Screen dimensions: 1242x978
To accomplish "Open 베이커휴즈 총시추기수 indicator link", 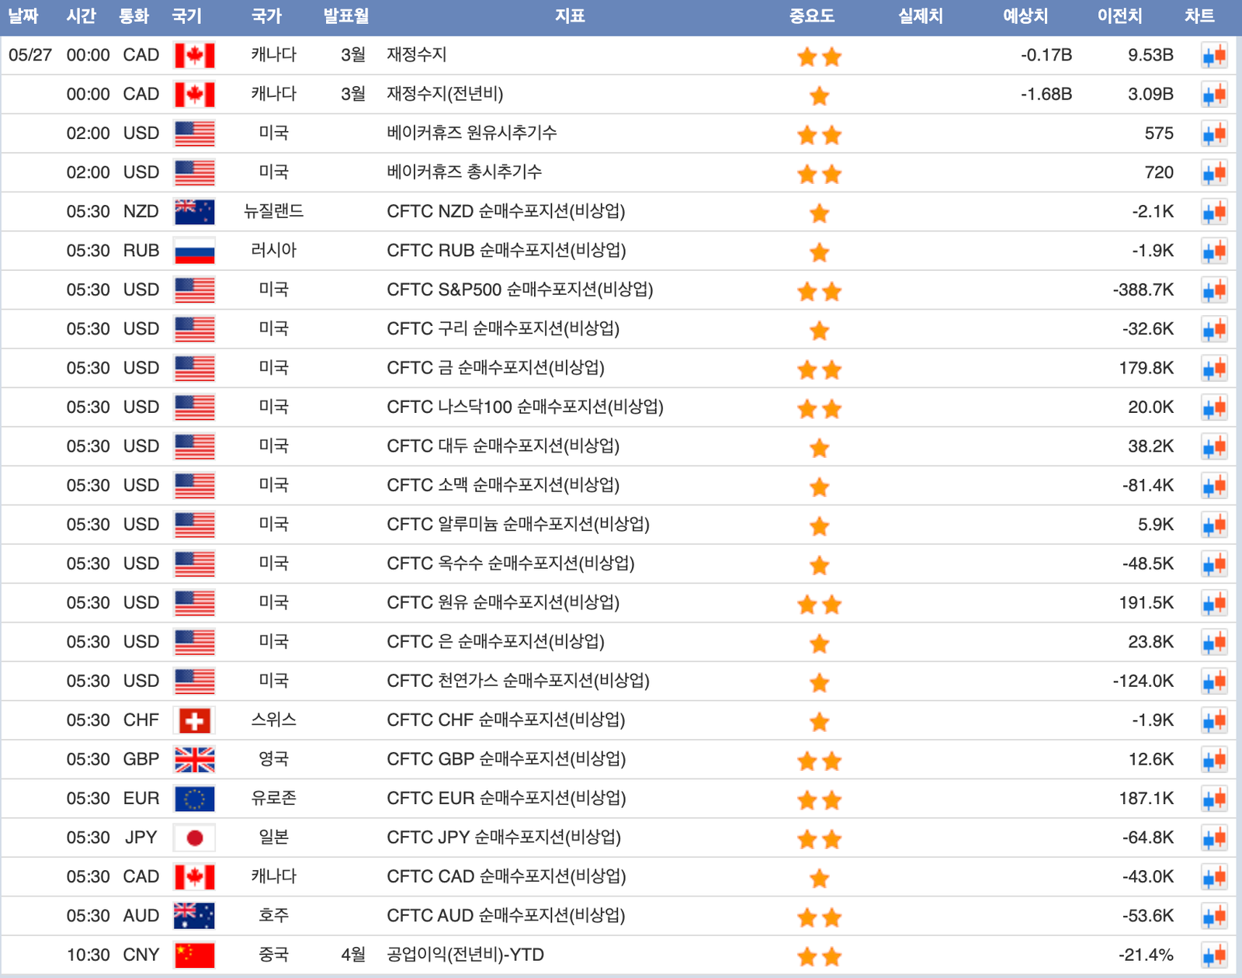I will (464, 172).
